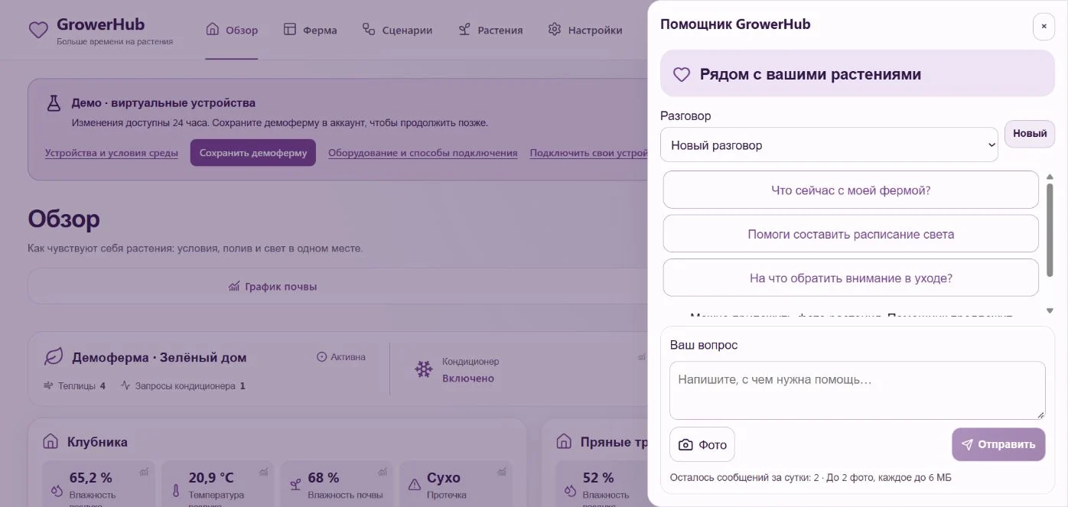Click the wind icon beside Теплицы 4

click(49, 385)
